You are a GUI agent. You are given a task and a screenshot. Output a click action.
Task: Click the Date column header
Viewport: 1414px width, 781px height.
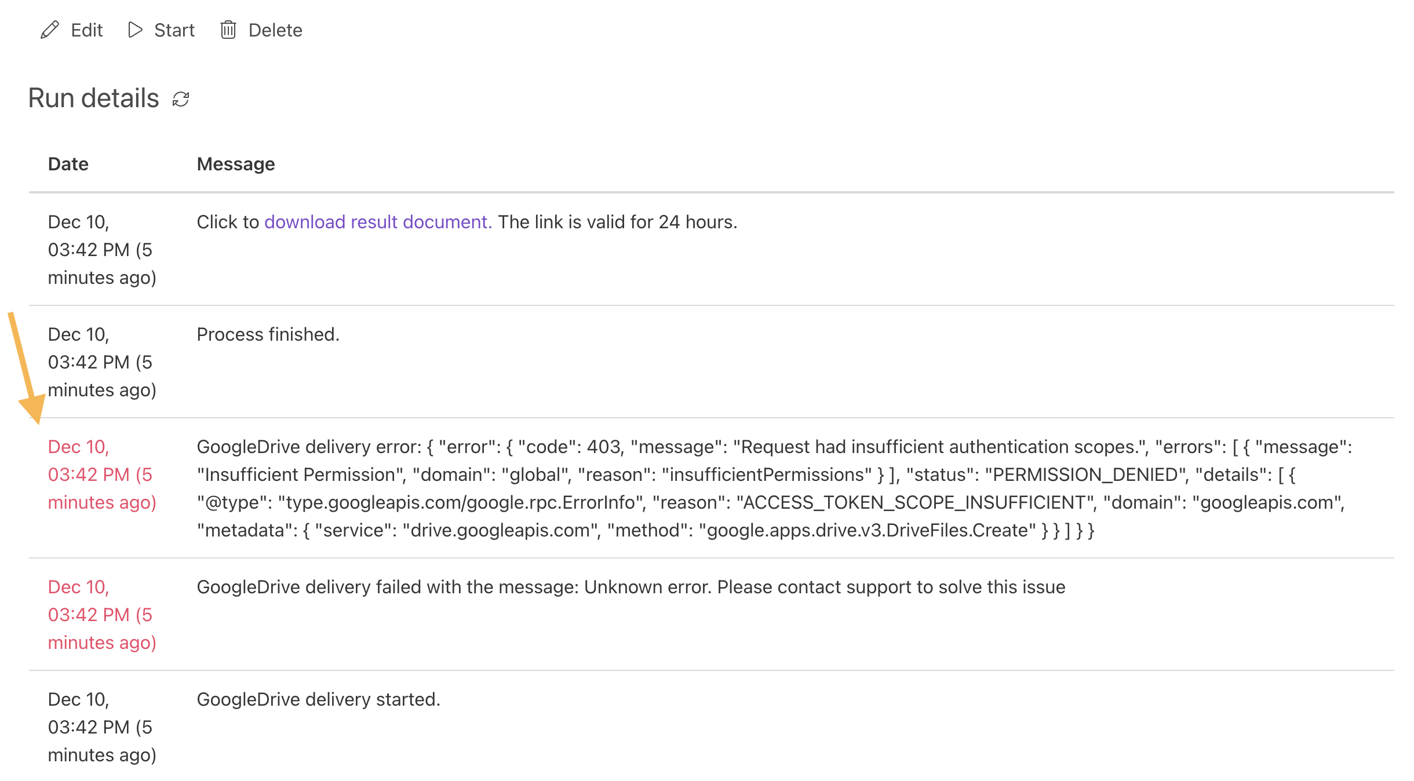click(x=68, y=164)
